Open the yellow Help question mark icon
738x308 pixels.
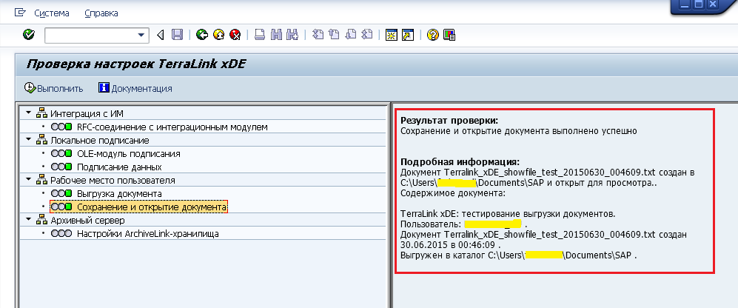click(x=433, y=35)
